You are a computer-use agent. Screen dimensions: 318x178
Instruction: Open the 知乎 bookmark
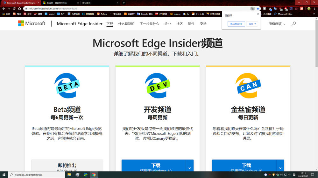pyautogui.click(x=61, y=14)
